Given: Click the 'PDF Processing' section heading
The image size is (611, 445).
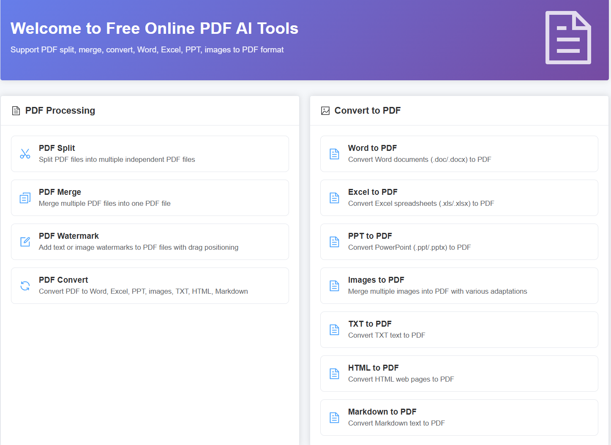Looking at the screenshot, I should (60, 111).
